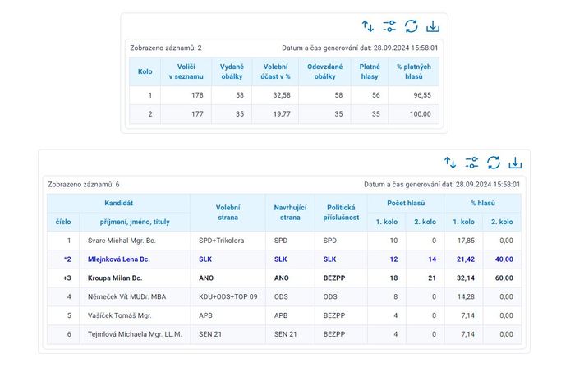Click the 'Kandidát' header in the candidates table
575x372 pixels.
(118, 202)
